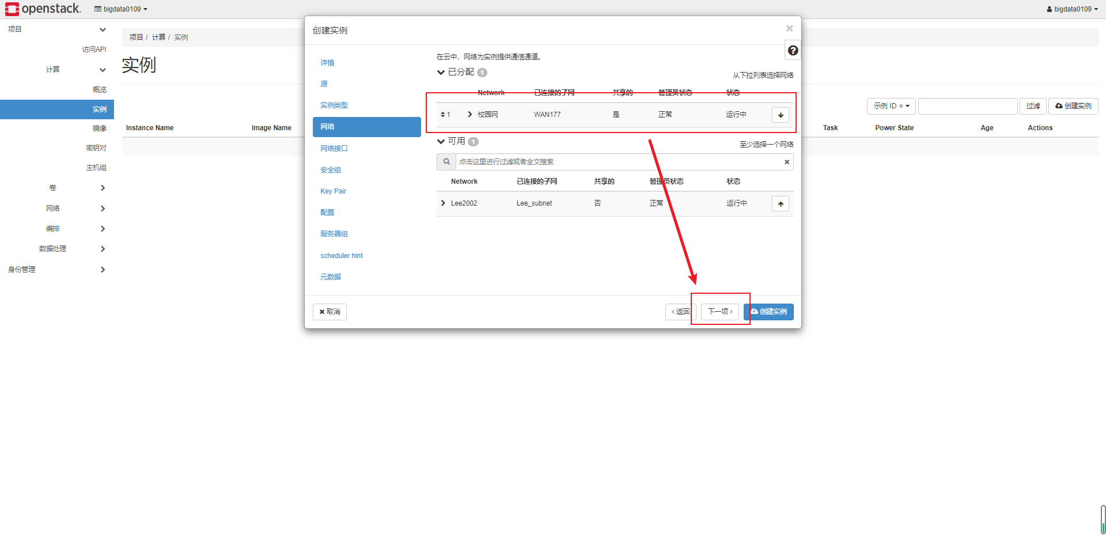The height and width of the screenshot is (545, 1106).
Task: Allocate Lee2002 network with up arrow
Action: [x=781, y=204]
